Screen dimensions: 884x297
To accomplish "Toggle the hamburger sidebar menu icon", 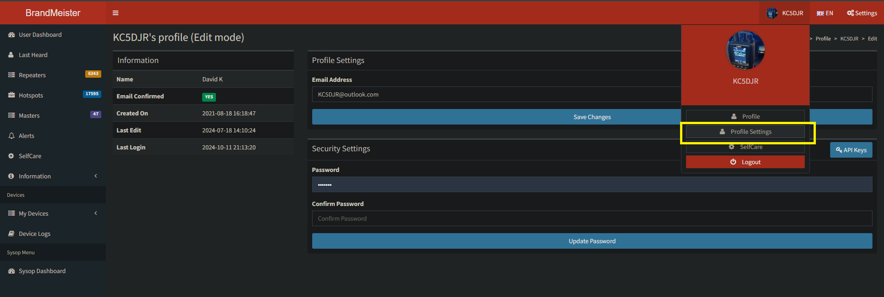I will (x=116, y=13).
